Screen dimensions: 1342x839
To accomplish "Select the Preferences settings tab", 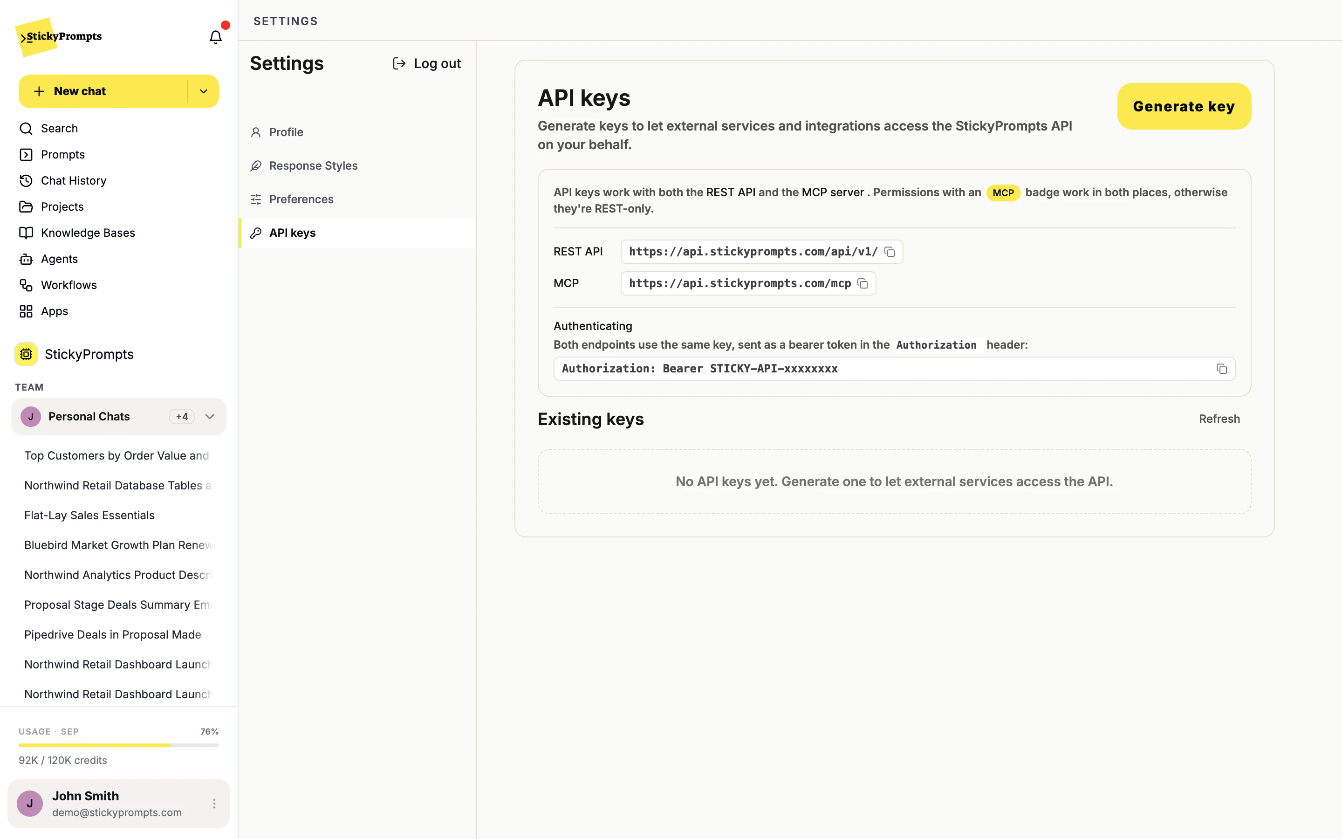I will pos(357,199).
